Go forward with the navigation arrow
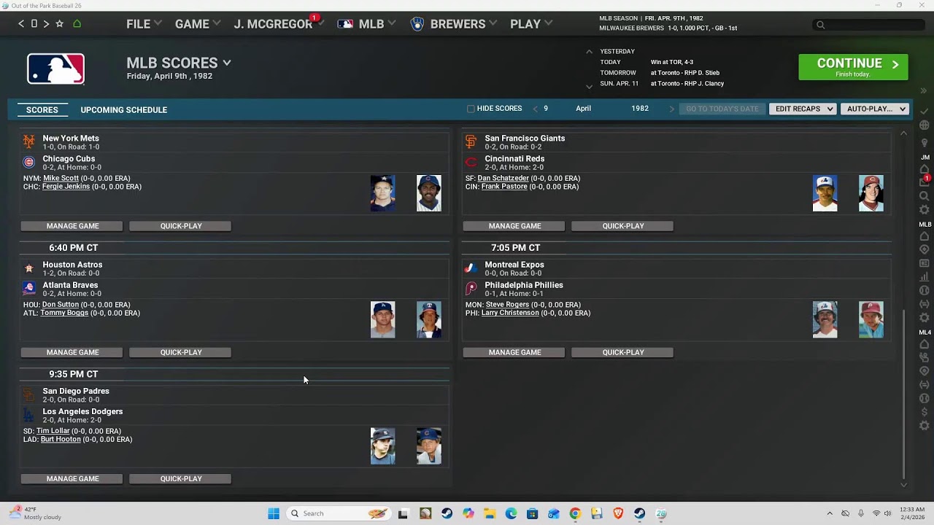The width and height of the screenshot is (934, 525). pyautogui.click(x=46, y=24)
